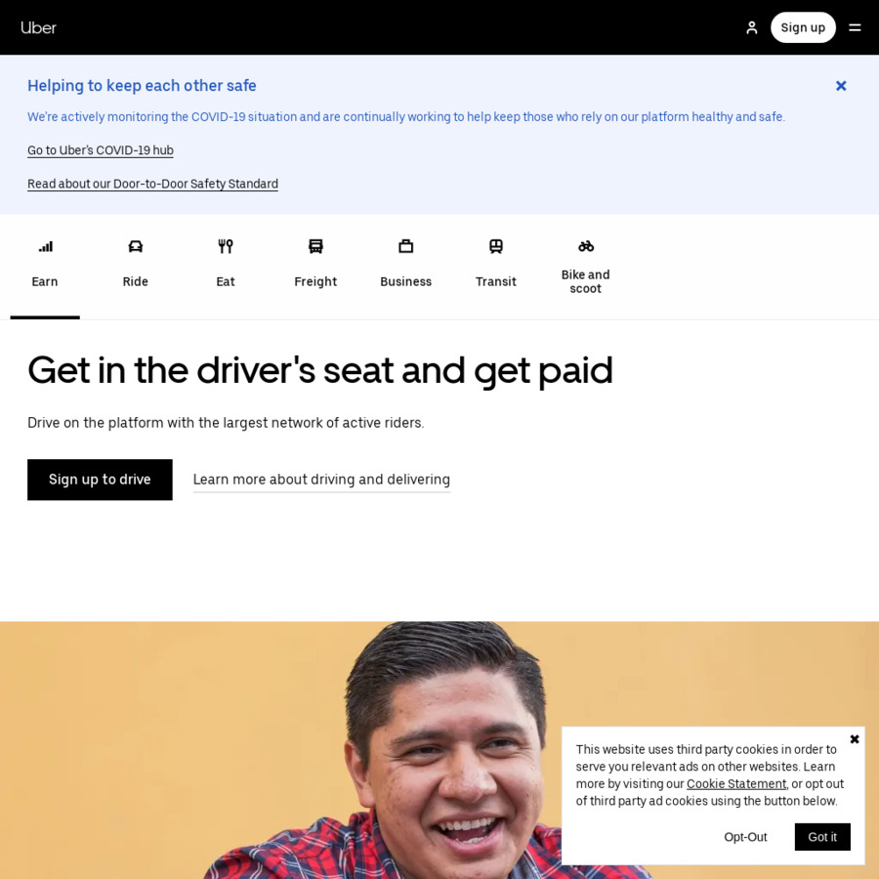Dismiss the COVID-19 safety banner
Screen dimensions: 879x879
[x=841, y=86]
